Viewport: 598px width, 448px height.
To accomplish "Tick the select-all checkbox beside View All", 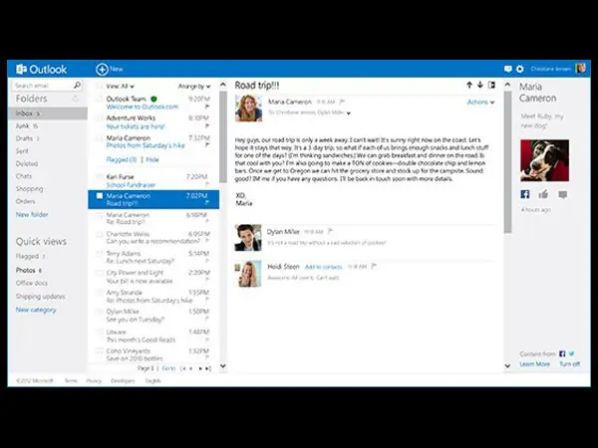I will (99, 86).
